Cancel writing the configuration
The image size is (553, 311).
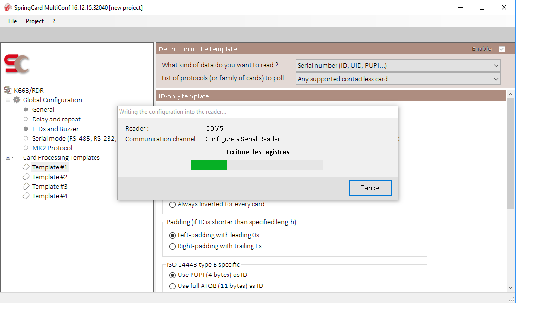click(370, 188)
